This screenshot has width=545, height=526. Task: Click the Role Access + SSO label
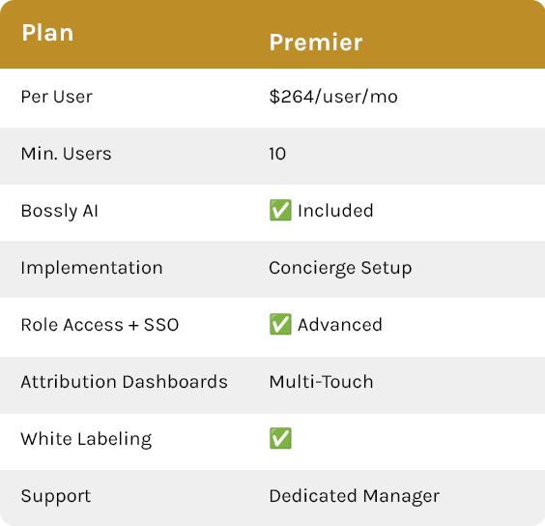[100, 325]
